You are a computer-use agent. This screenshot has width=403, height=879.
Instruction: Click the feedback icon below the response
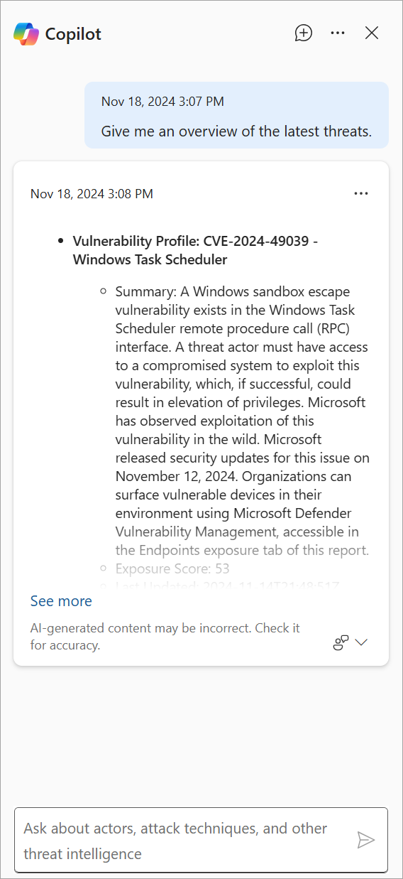pos(341,642)
